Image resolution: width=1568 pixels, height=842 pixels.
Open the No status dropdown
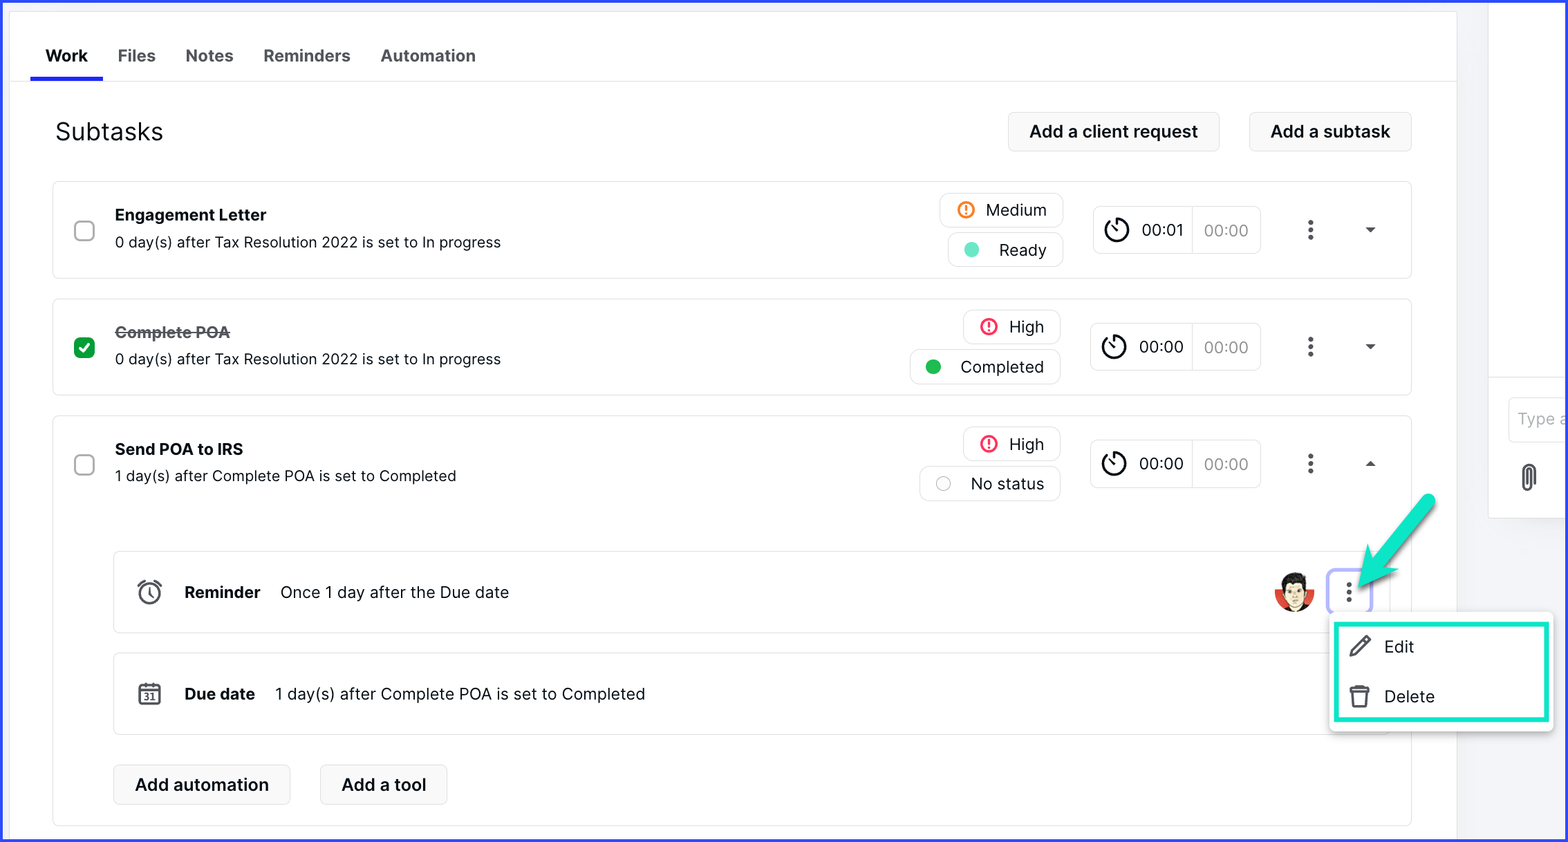[x=990, y=483]
